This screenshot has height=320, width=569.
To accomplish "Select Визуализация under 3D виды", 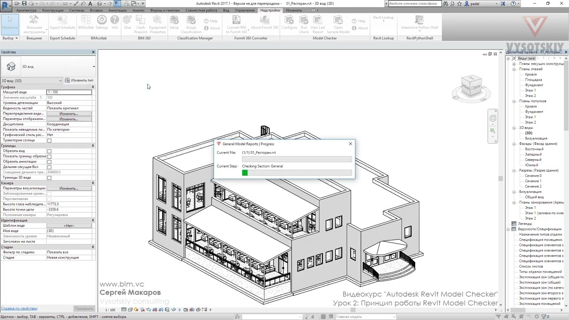I will [536, 139].
